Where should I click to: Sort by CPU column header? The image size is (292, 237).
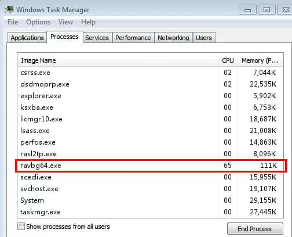[x=228, y=60]
